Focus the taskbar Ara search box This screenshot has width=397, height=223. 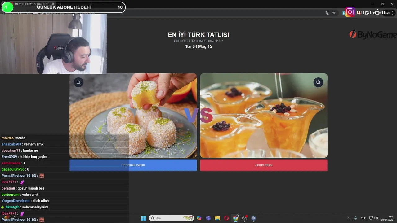click(x=171, y=218)
